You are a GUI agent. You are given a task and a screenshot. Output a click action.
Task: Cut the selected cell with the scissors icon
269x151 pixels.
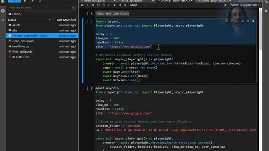point(93,5)
